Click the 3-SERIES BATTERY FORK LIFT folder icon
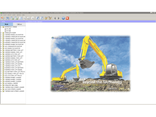156x117 pixels. tap(3, 50)
